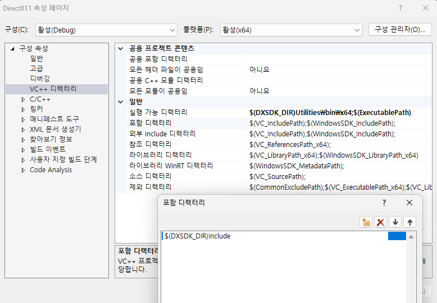Open the 구성(C) dropdown showing 활성(Debug)
437x303 pixels.
[106, 30]
